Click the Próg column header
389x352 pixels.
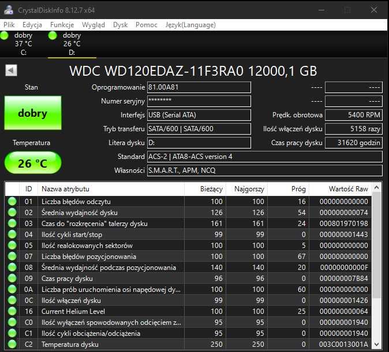(x=288, y=189)
